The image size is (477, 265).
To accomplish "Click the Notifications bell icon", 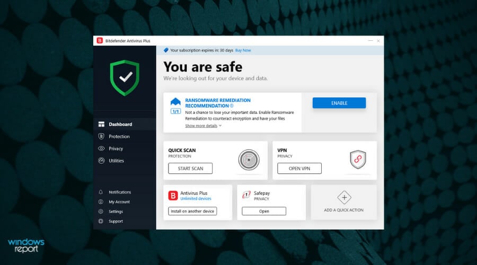I will 101,192.
